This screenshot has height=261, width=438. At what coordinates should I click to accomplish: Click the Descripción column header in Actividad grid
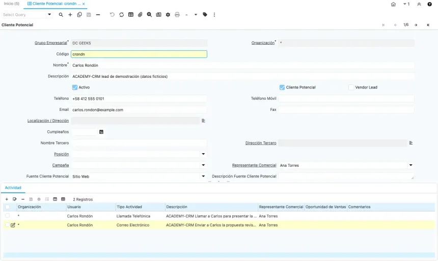[x=211, y=207]
